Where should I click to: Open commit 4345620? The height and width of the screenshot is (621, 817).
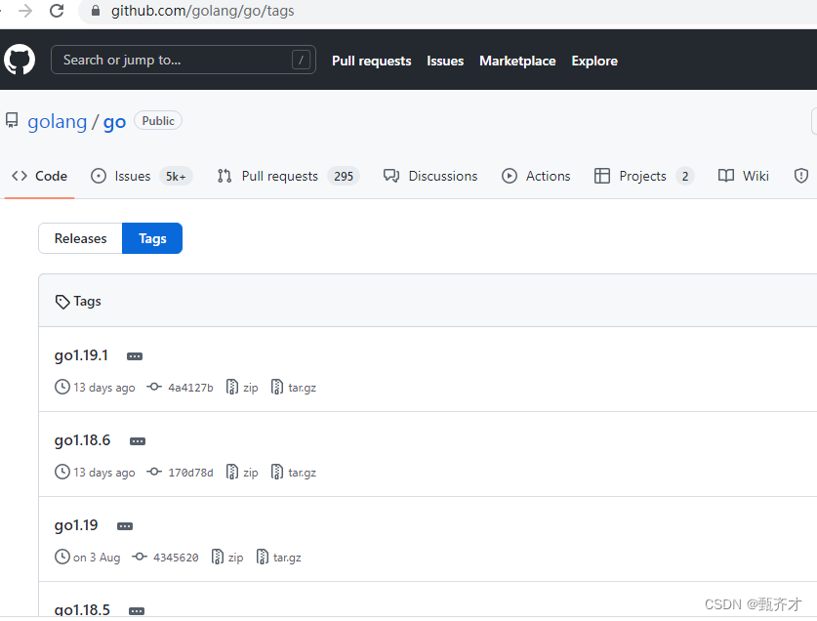point(165,558)
